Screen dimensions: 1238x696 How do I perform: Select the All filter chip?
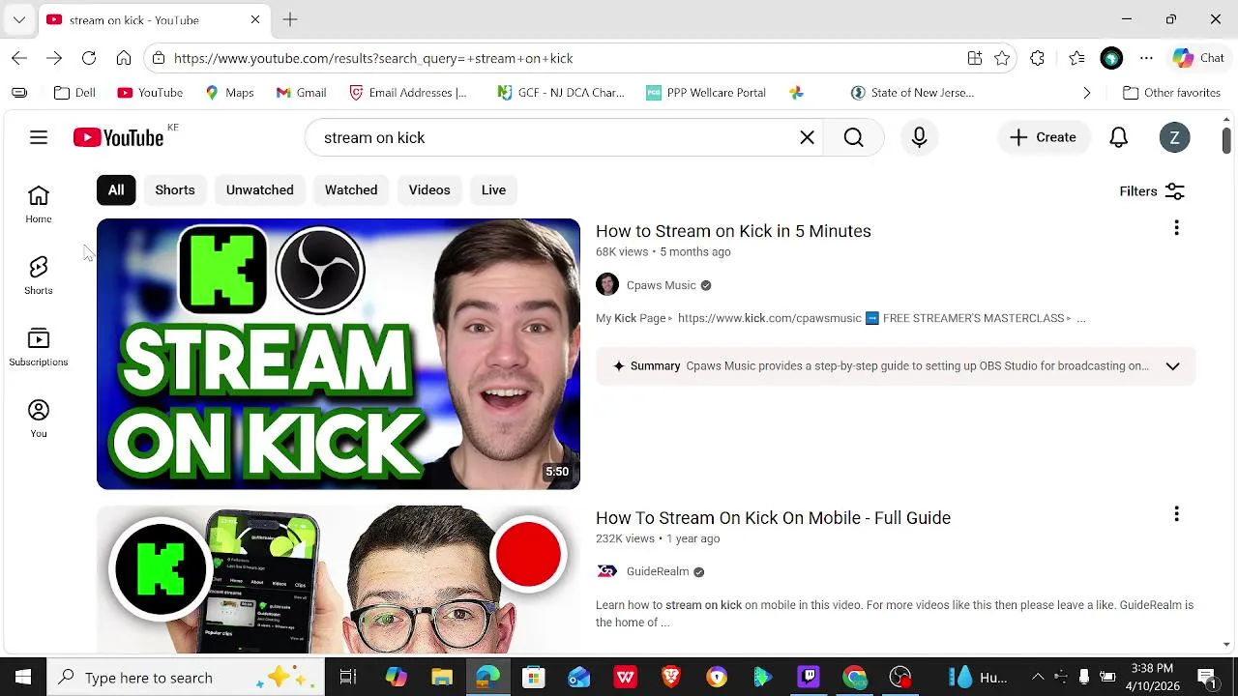click(116, 190)
